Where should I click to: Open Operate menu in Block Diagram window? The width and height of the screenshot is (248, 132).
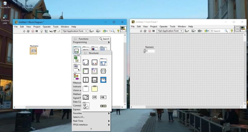coord(47,27)
